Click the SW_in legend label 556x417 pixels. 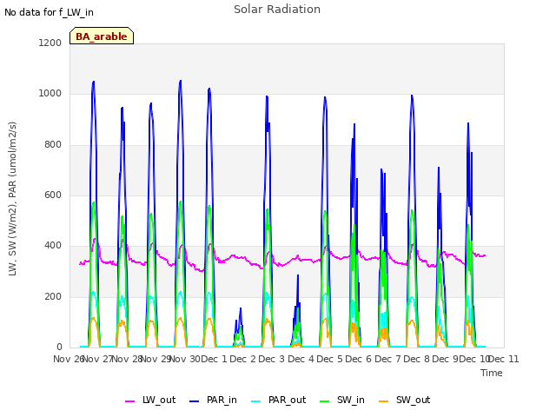(351, 400)
